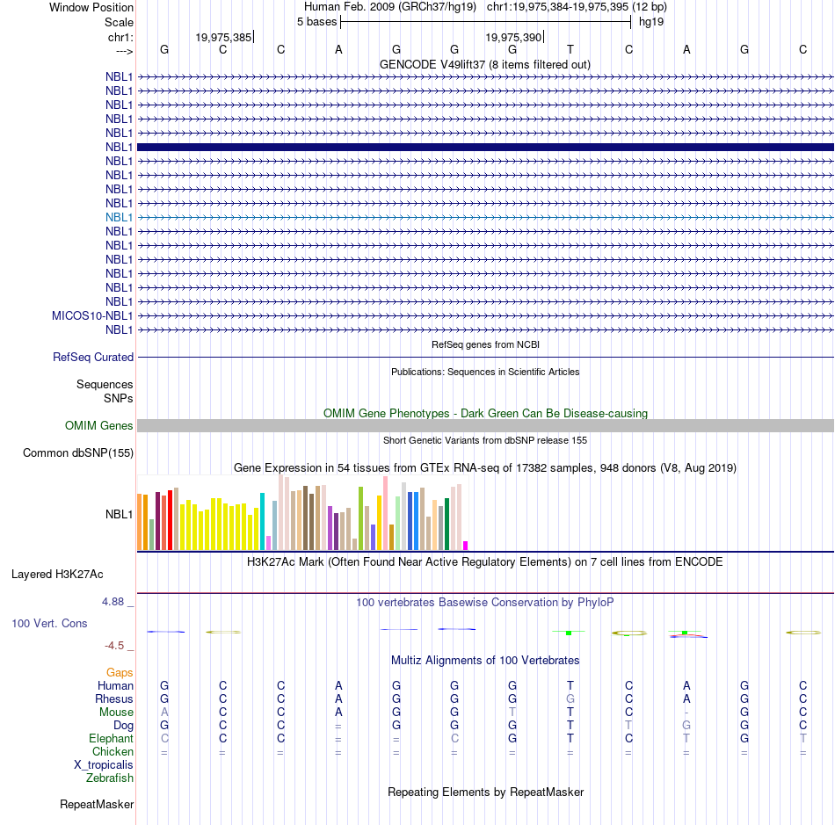Click the 'OMIM Genes' green label
Image resolution: width=835 pixels, height=825 pixels.
point(98,426)
